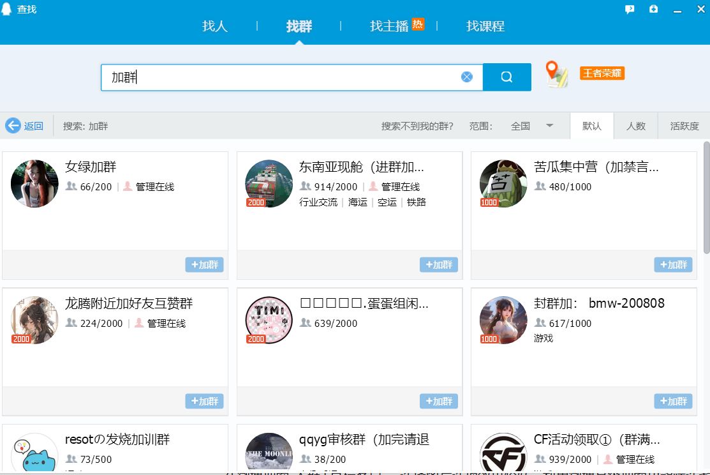Sort results by 人数
This screenshot has height=475, width=710.
point(636,126)
